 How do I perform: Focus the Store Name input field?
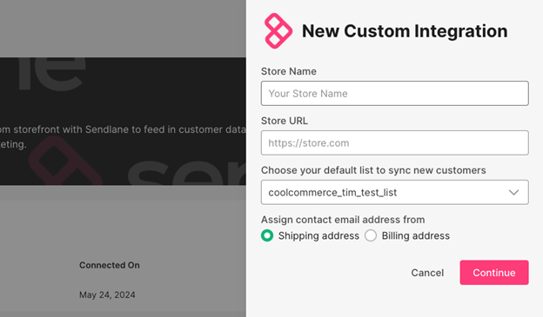[395, 93]
